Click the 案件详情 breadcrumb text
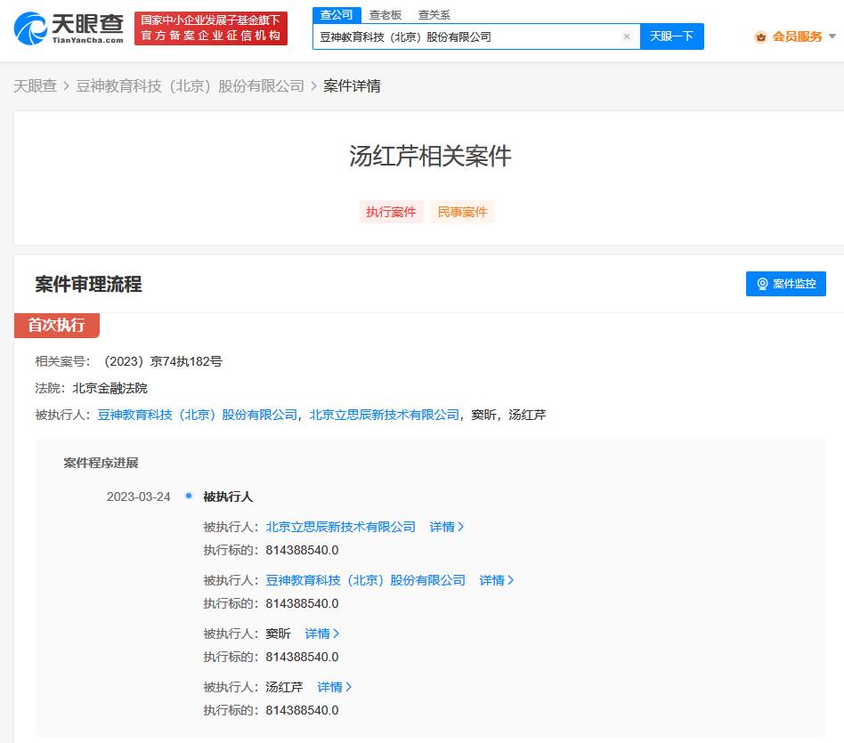This screenshot has height=743, width=844. tap(352, 86)
